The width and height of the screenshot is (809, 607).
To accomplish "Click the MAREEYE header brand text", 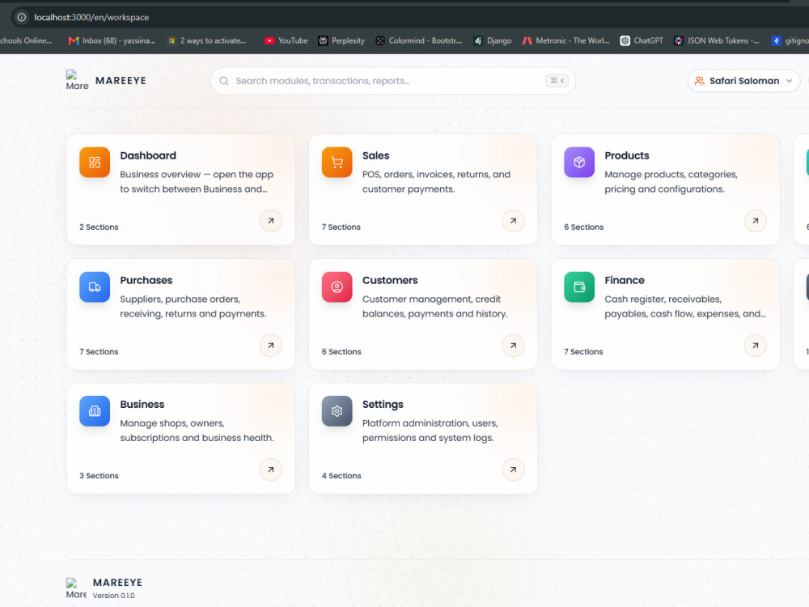I will pyautogui.click(x=121, y=80).
